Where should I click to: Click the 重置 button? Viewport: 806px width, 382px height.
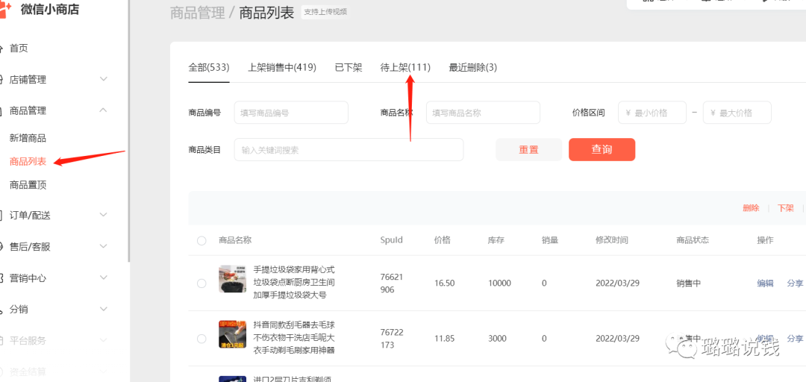click(528, 150)
